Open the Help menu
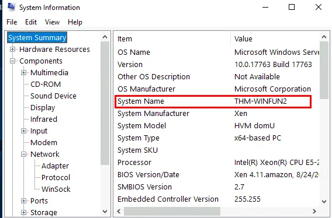Viewport: 332px width, 218px height. click(75, 22)
